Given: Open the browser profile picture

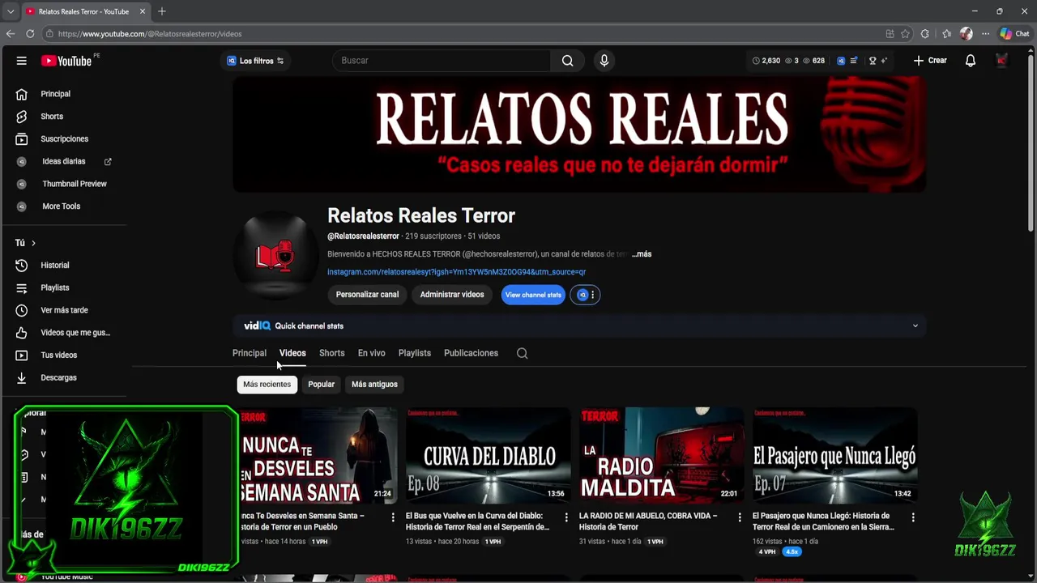Looking at the screenshot, I should click(x=966, y=34).
